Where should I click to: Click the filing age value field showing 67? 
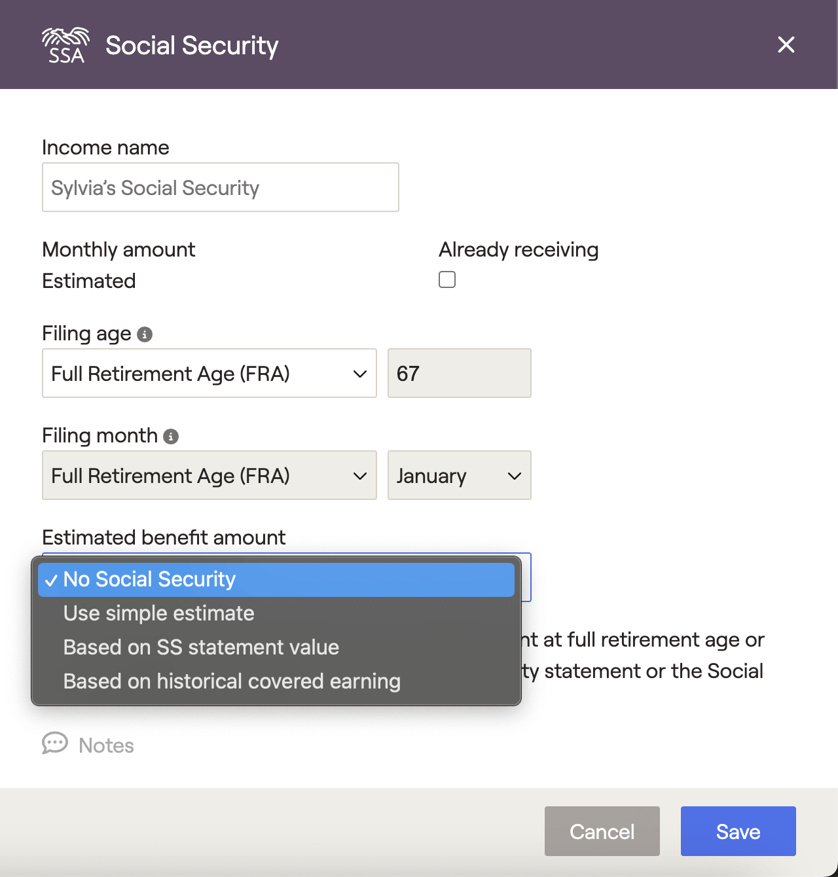pos(460,373)
